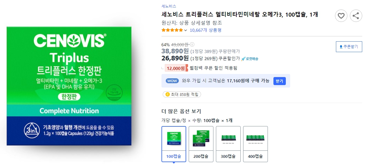Click the 쿠폰받기 coupon button
This screenshot has width=365, height=168.
(349, 47)
